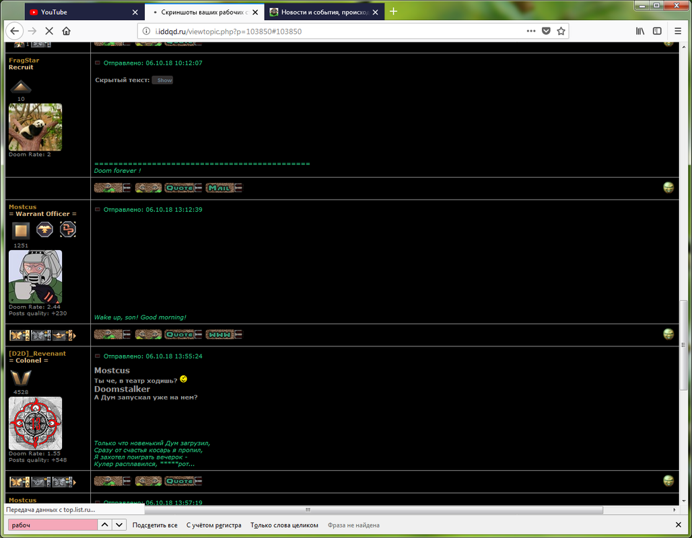Close the Скриншоты ваших рабочих tab
692x538 pixels.
(x=255, y=12)
